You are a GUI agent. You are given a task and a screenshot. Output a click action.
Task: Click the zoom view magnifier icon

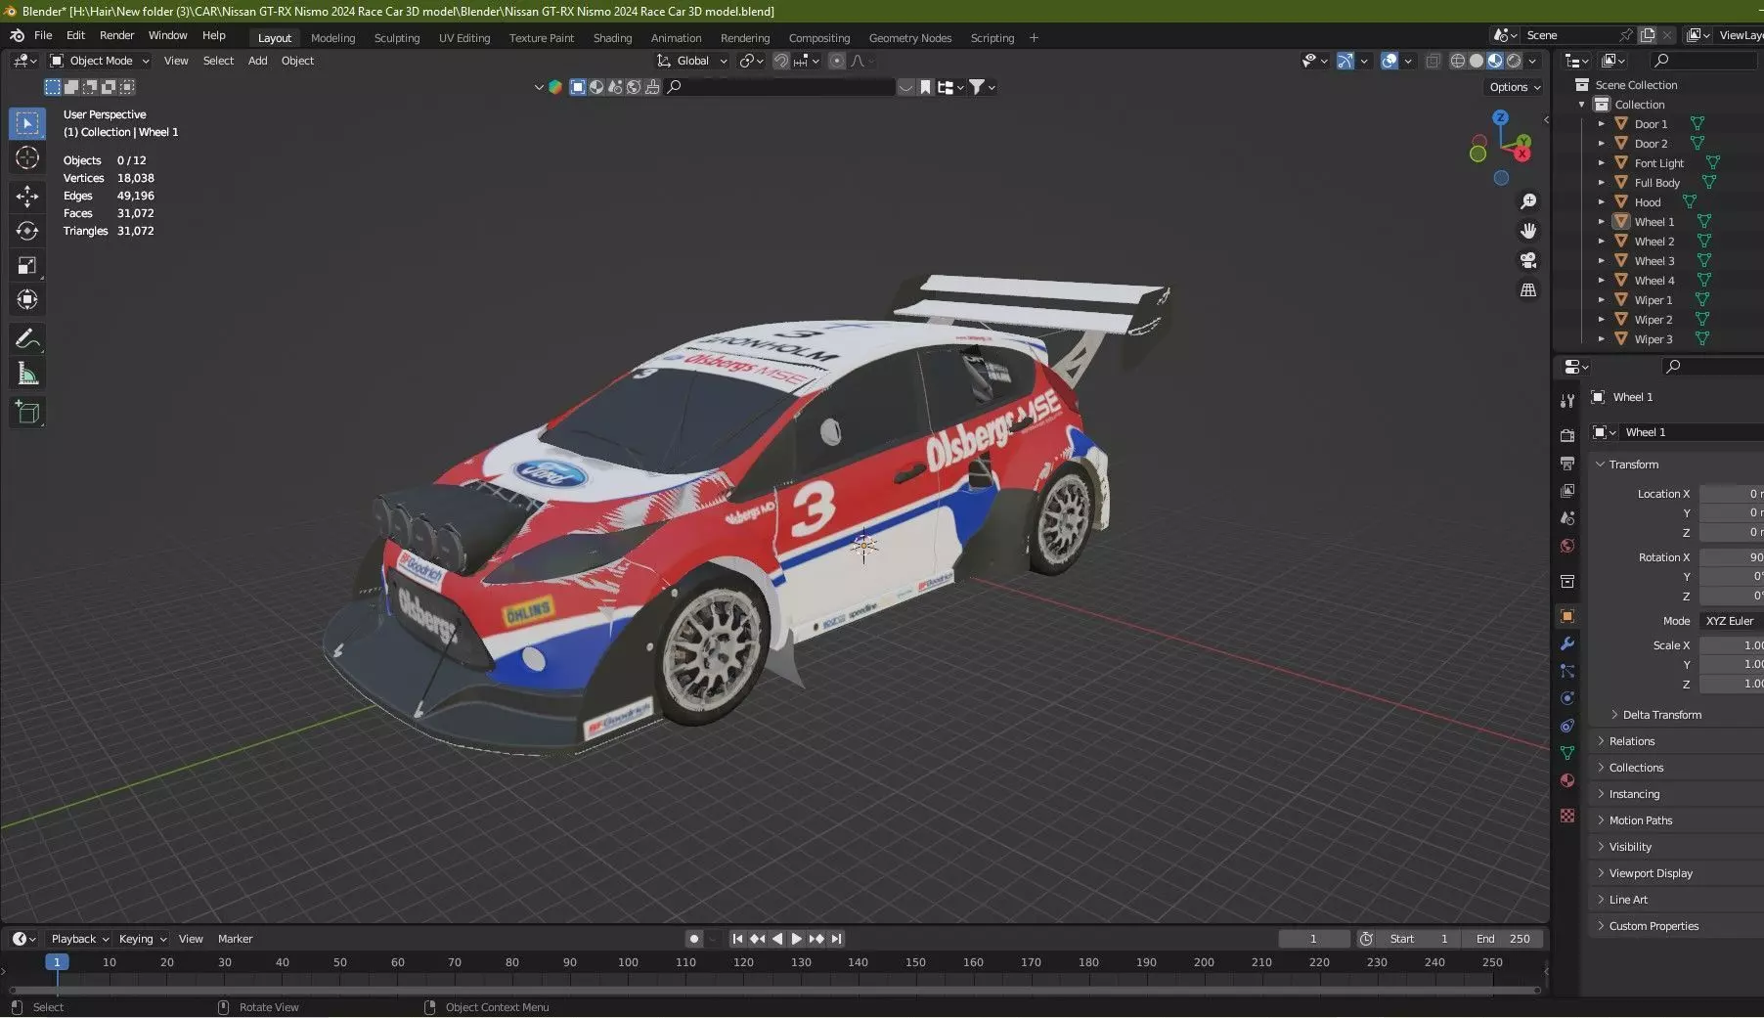point(1527,201)
